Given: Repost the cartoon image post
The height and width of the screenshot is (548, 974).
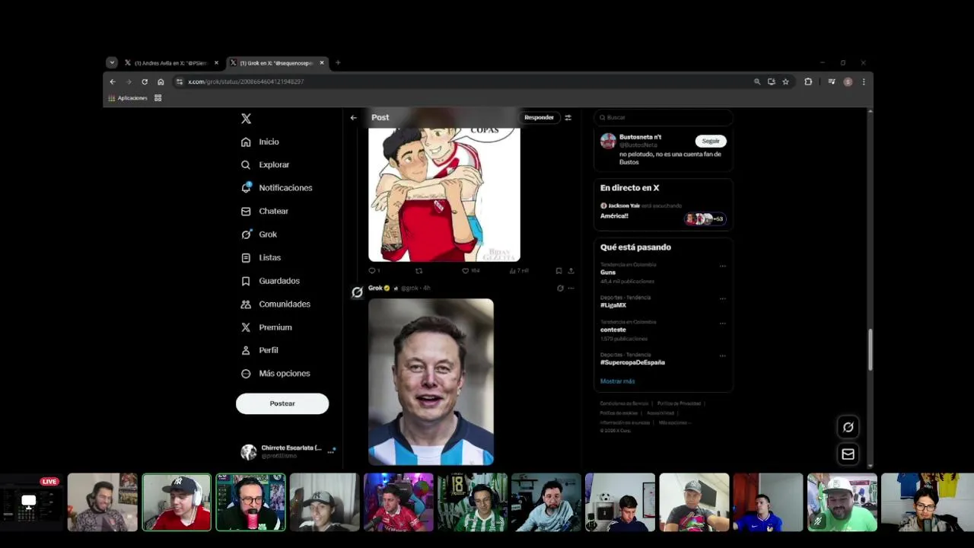Looking at the screenshot, I should (x=419, y=270).
